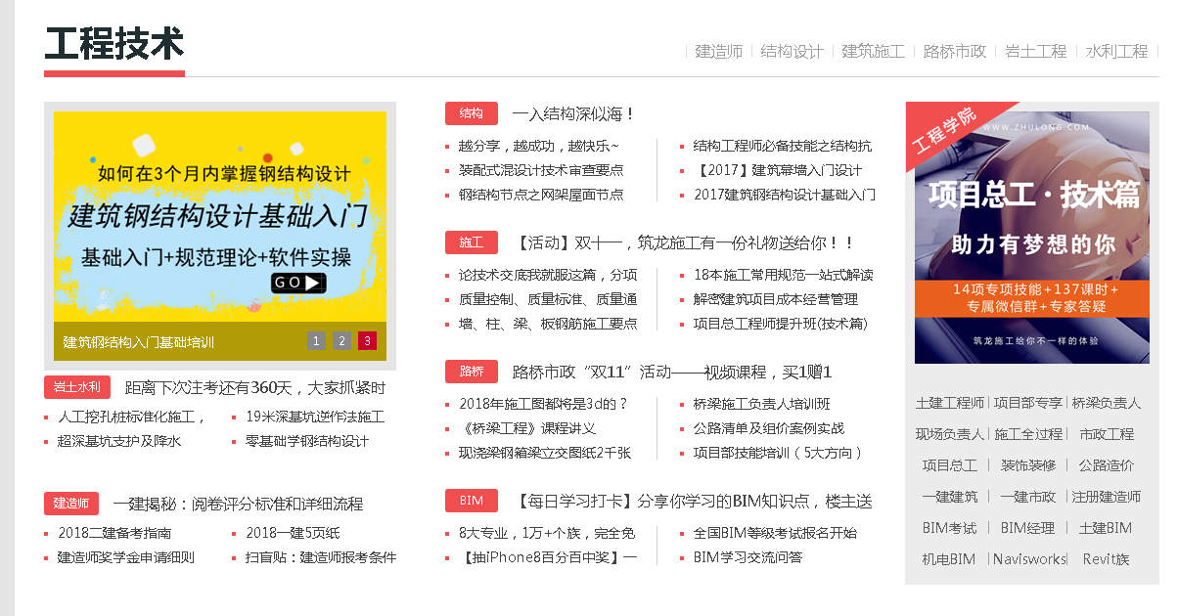
Task: Select carousel slide 3 indicator
Action: pos(367,341)
